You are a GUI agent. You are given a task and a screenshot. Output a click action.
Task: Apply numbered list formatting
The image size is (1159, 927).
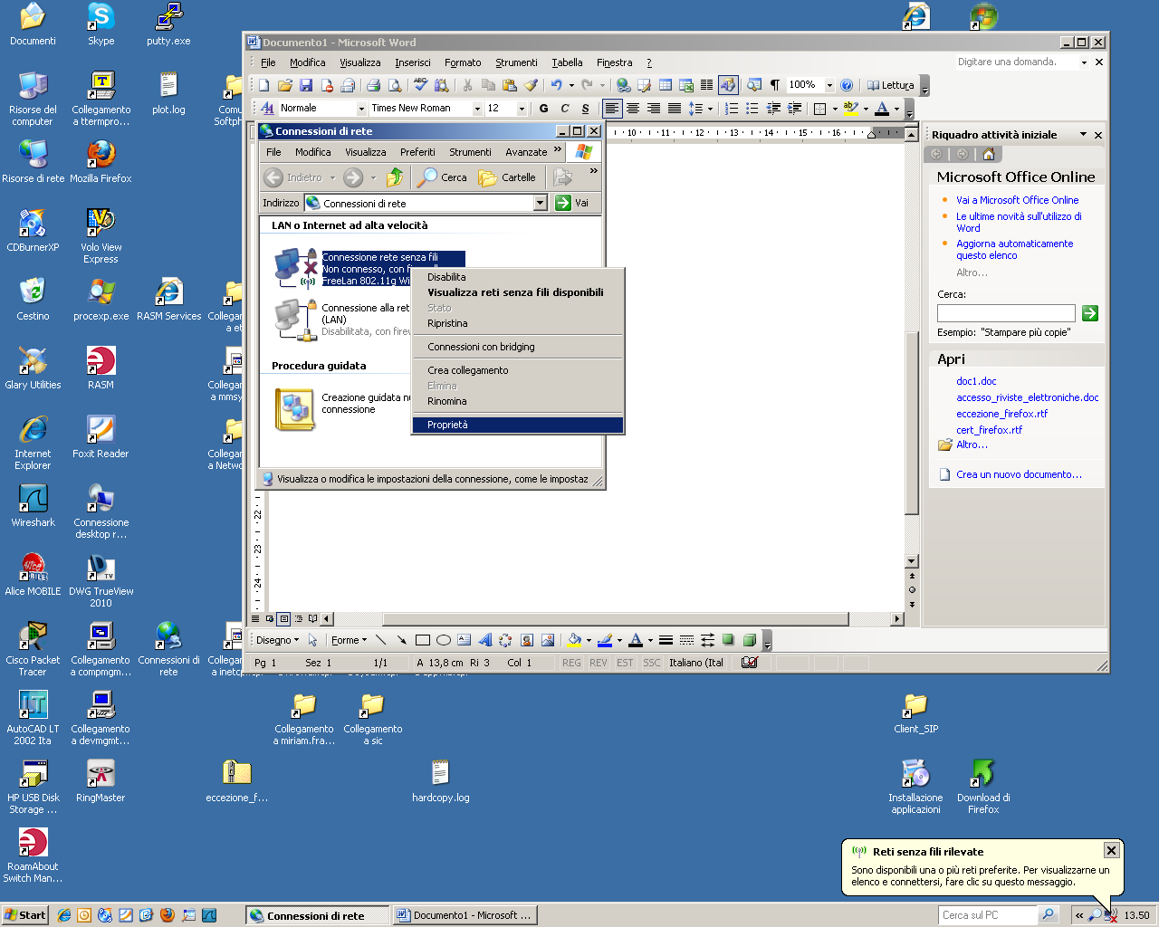coord(732,109)
